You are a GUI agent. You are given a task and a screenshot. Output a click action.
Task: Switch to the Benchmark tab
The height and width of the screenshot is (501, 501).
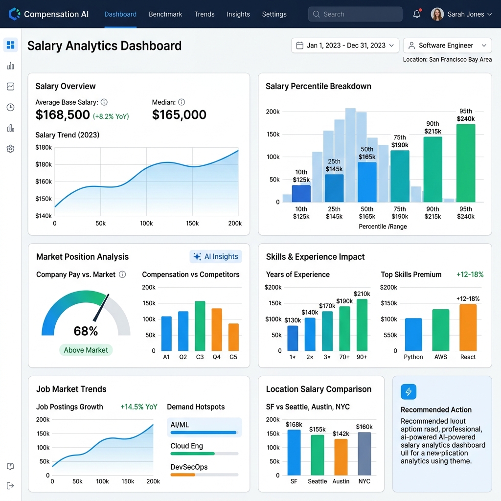pyautogui.click(x=165, y=14)
